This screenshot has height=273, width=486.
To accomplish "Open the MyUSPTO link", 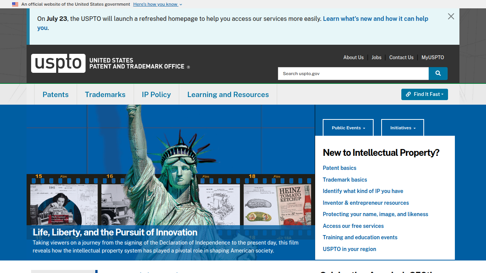I will point(432,57).
